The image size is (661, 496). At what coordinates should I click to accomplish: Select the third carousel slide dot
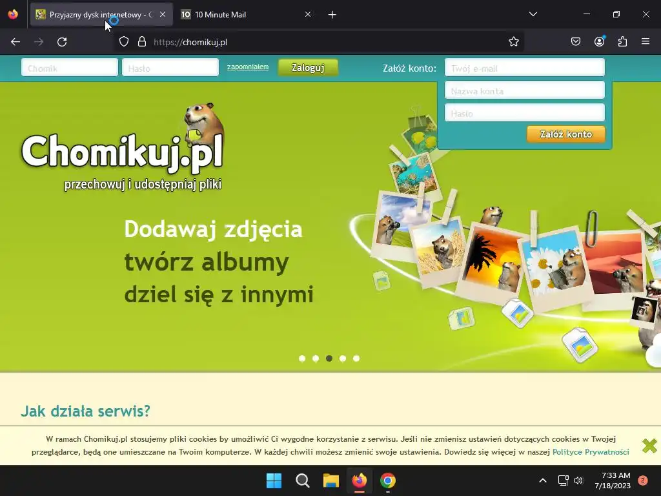pos(329,358)
